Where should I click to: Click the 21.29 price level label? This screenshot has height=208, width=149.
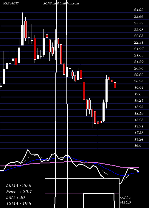coord(139,62)
